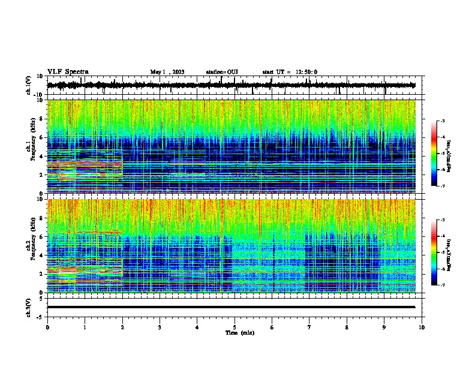Click the "2" kHz tick of ch.1 spectrogram

pos(41,175)
